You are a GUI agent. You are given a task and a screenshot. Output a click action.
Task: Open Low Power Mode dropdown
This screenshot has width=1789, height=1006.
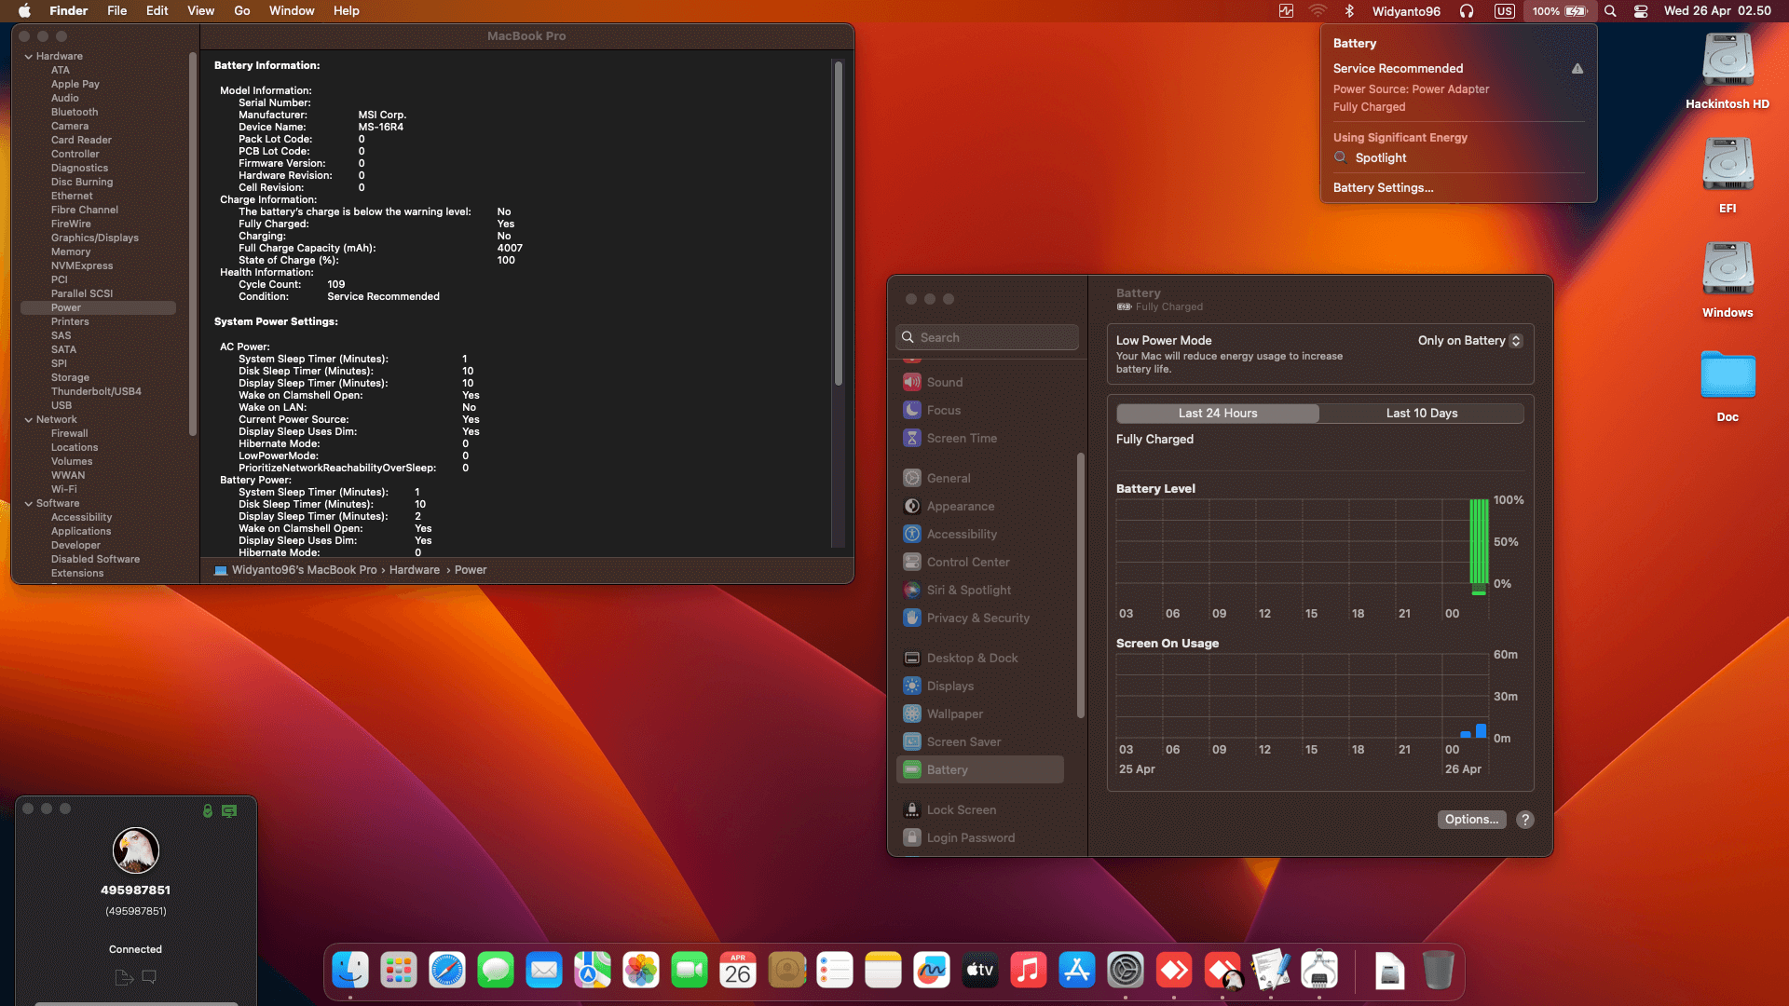(1469, 340)
